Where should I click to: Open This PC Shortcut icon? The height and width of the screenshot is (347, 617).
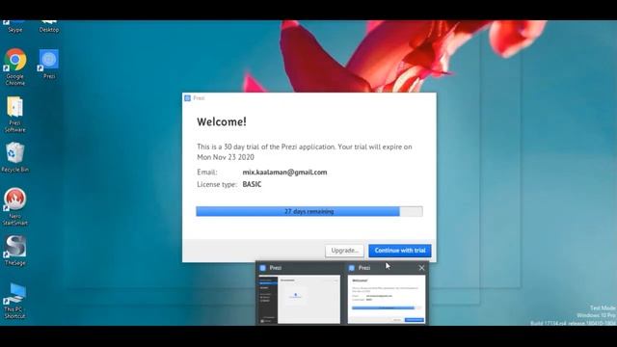(15, 300)
